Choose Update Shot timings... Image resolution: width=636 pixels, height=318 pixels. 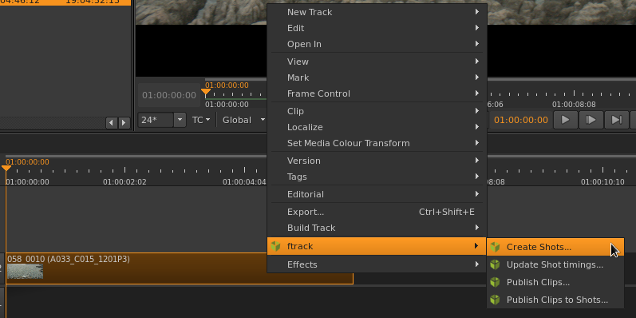point(555,264)
